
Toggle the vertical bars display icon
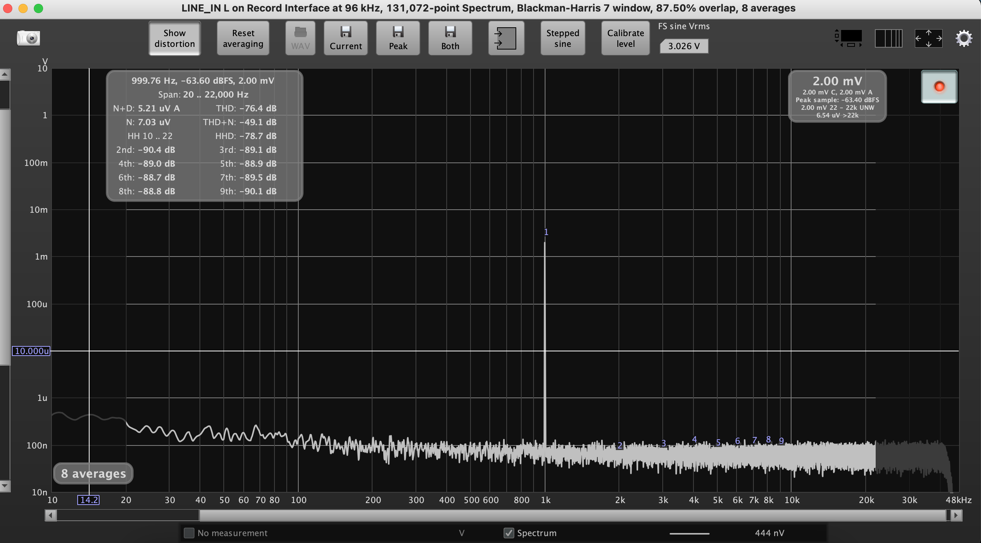tap(888, 38)
